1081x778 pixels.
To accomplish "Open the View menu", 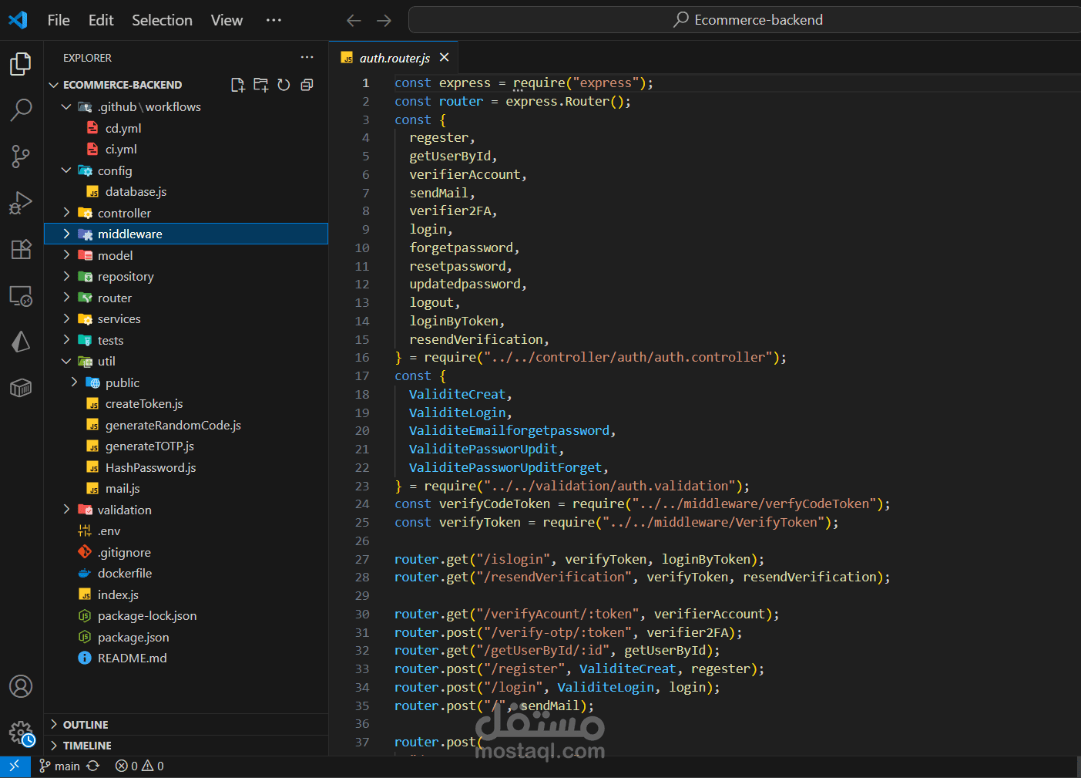I will [x=227, y=20].
